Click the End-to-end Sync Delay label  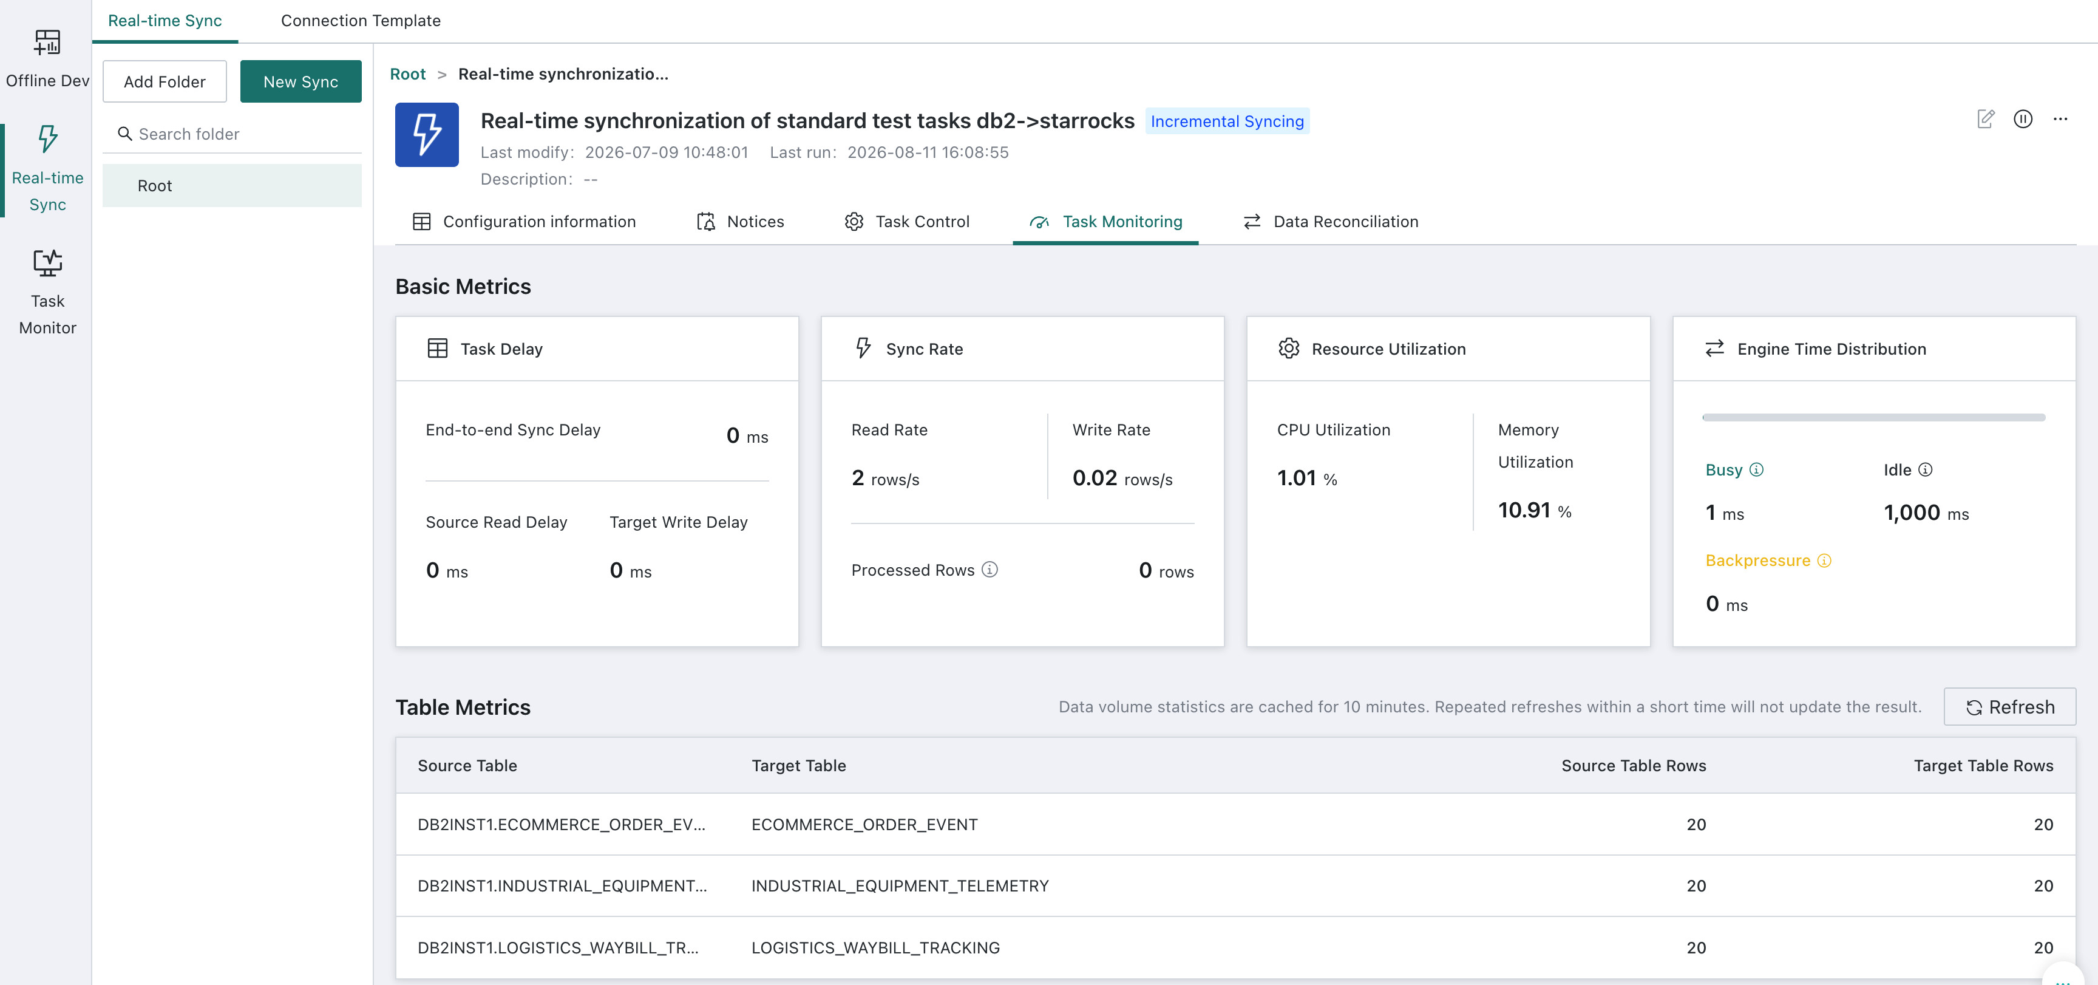(x=513, y=430)
